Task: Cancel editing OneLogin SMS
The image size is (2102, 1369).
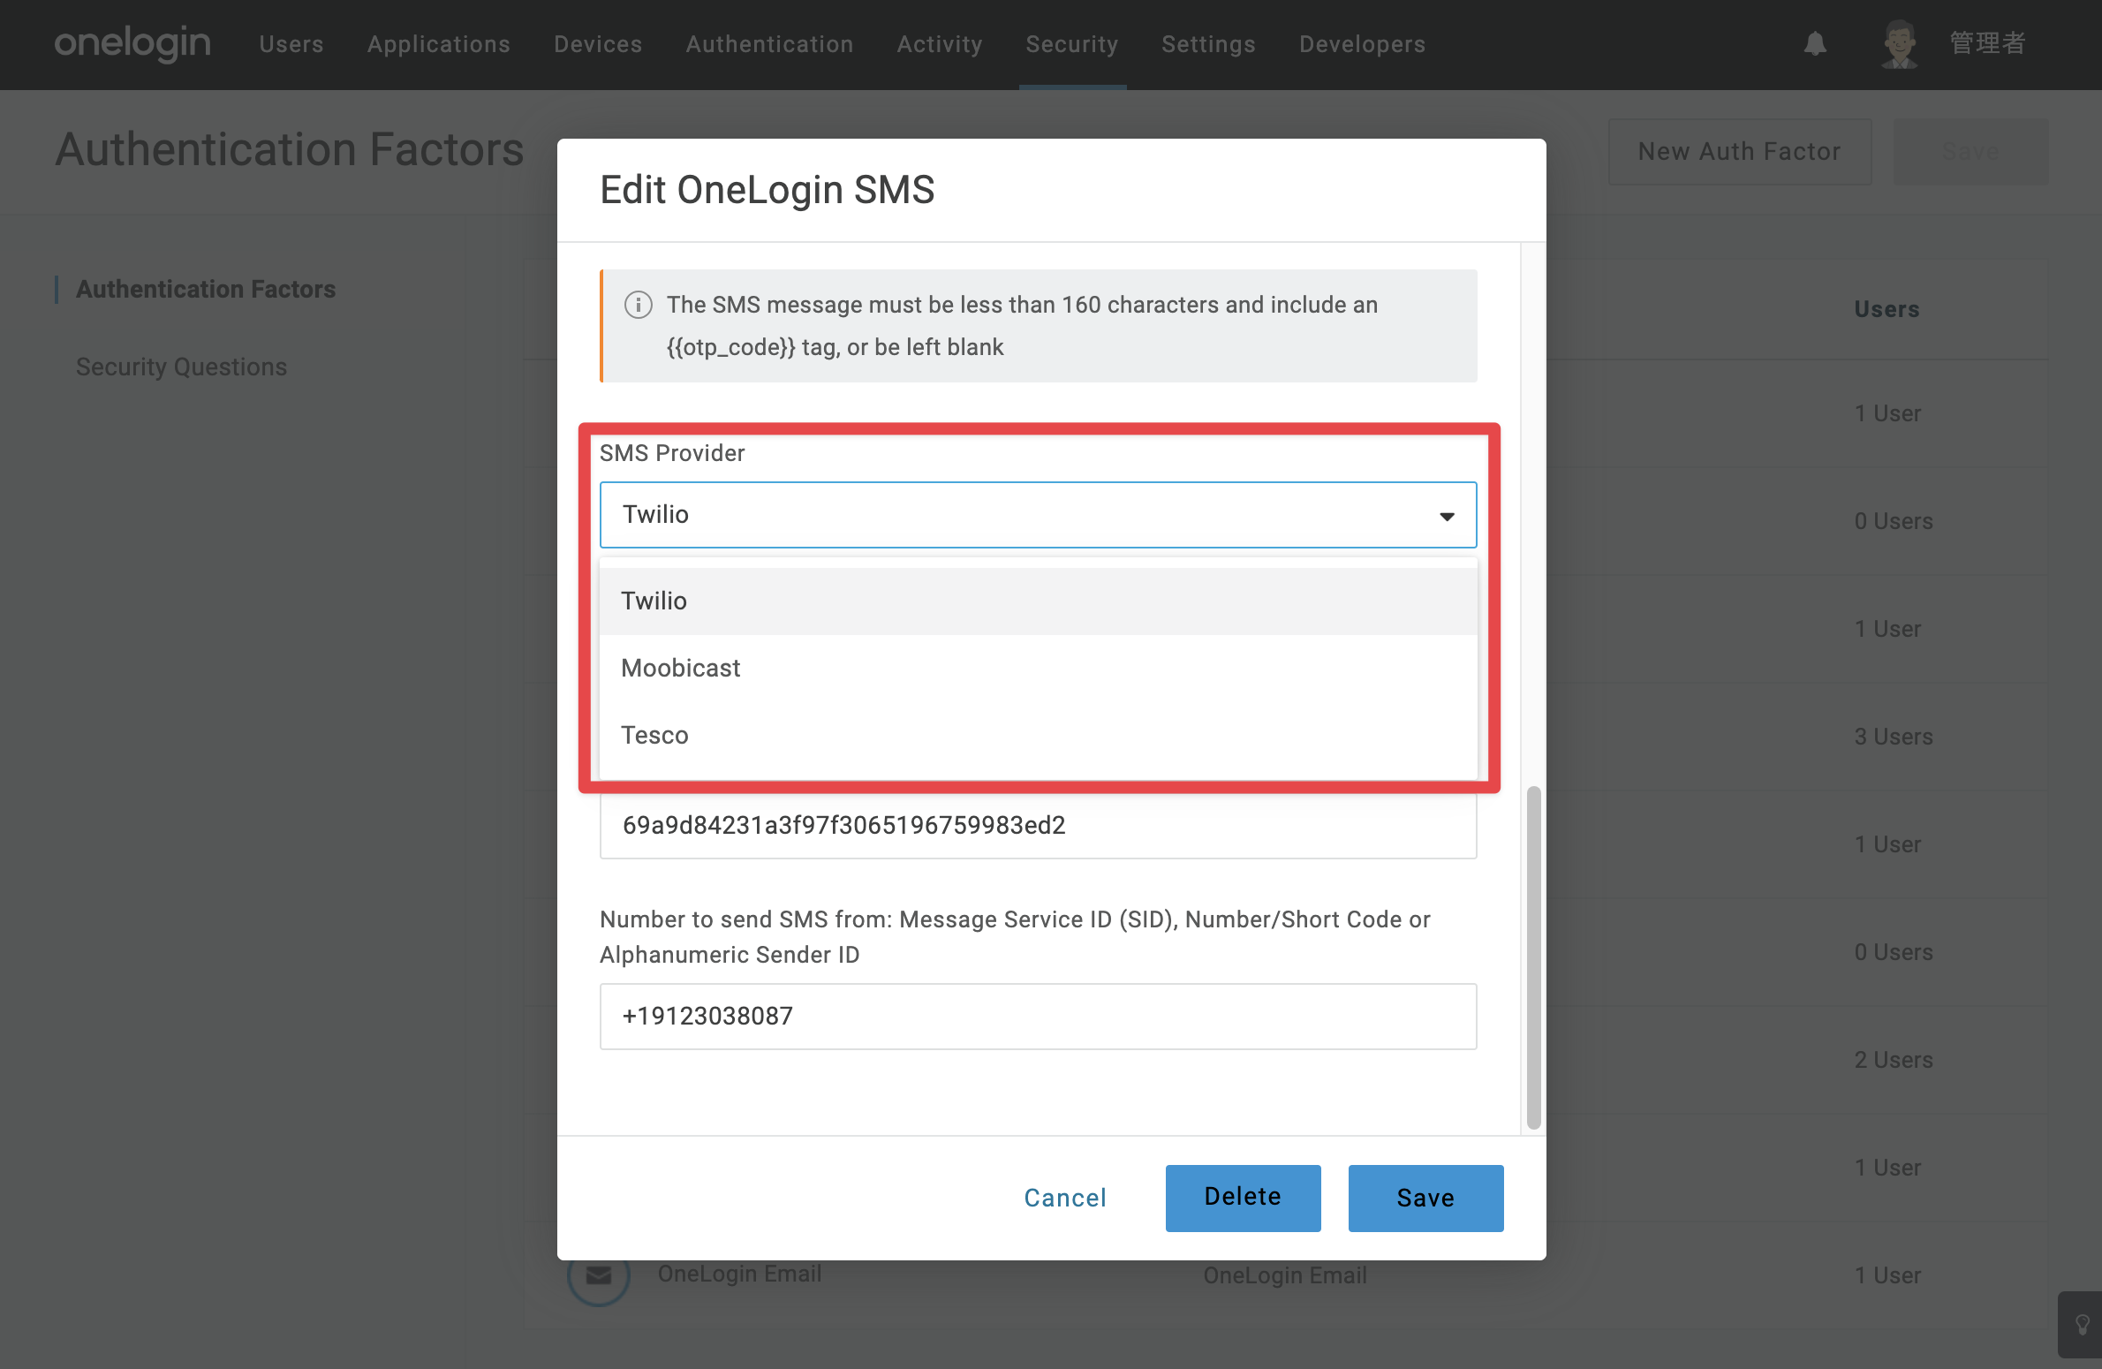Action: [1065, 1198]
